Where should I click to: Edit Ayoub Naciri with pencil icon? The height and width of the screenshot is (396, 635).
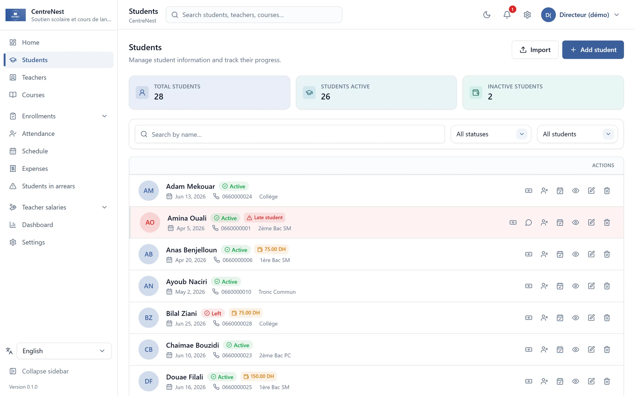click(591, 286)
